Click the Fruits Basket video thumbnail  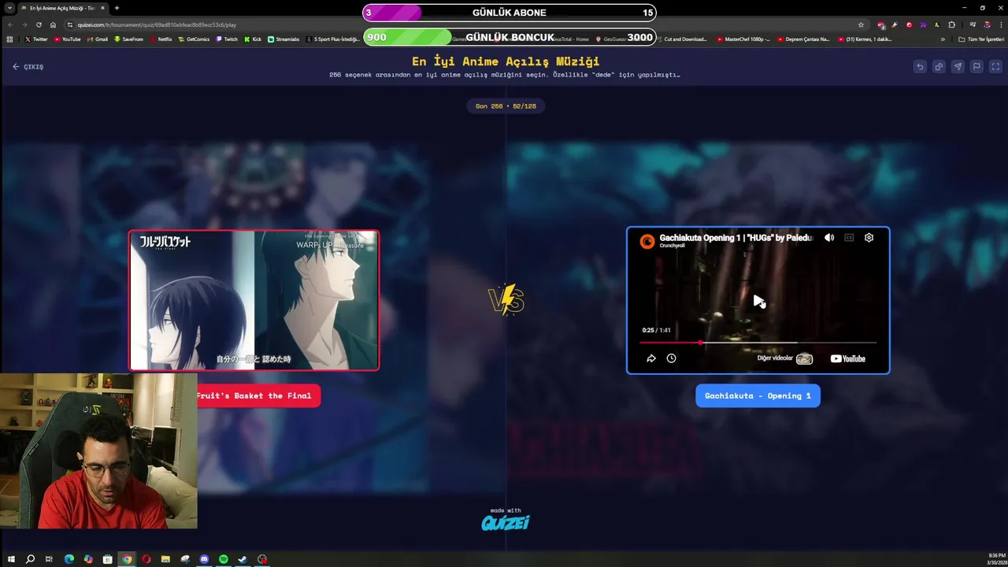(254, 300)
